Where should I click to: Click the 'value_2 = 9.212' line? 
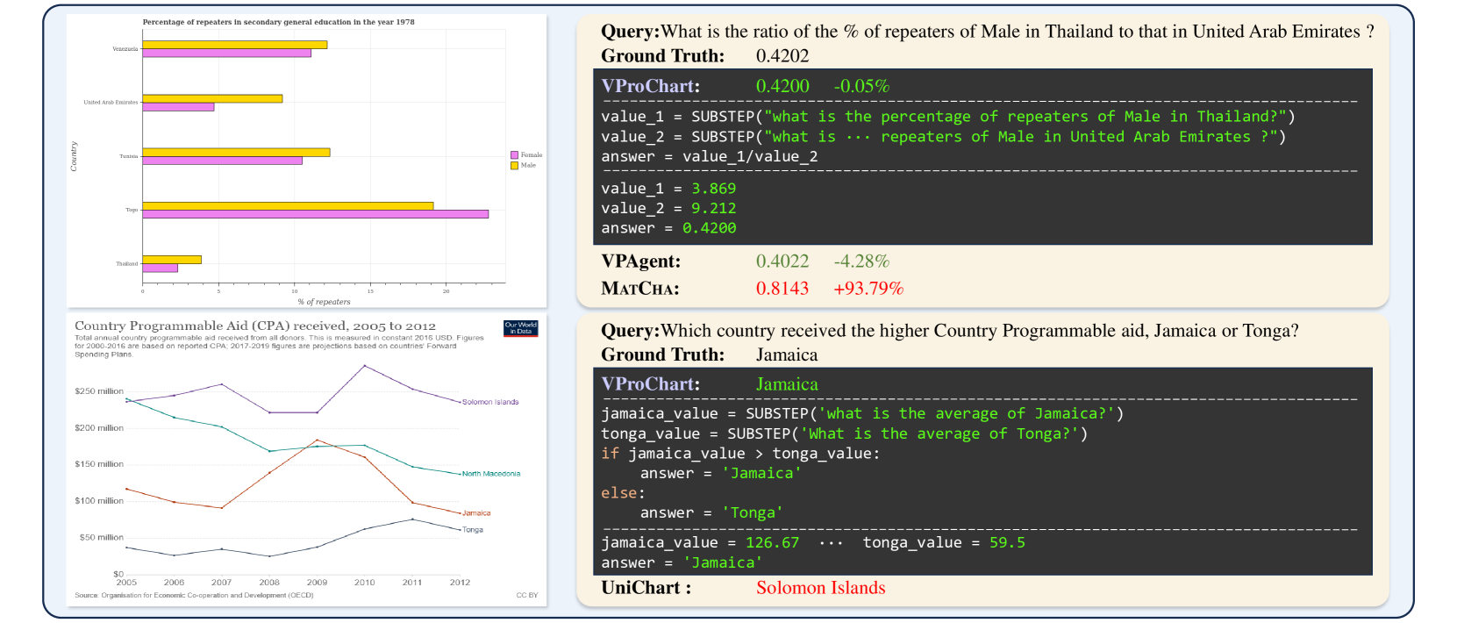click(668, 209)
